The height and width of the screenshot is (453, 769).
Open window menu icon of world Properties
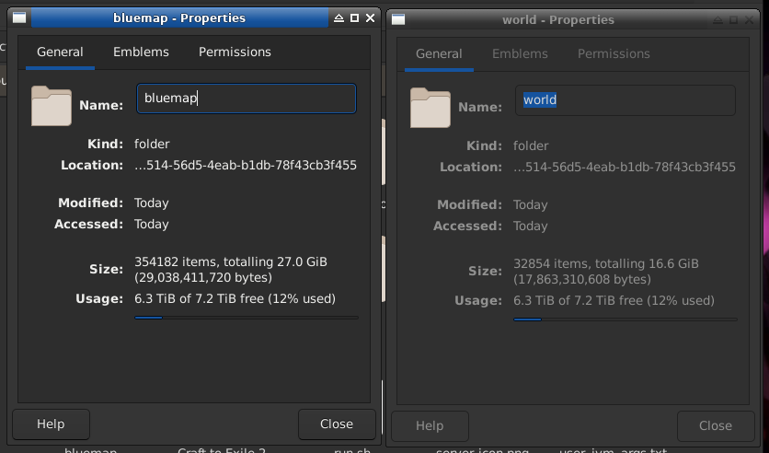[398, 19]
